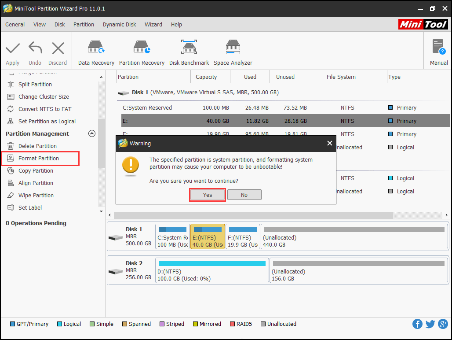
Task: Click the Apply checkmark icon
Action: coord(13,53)
